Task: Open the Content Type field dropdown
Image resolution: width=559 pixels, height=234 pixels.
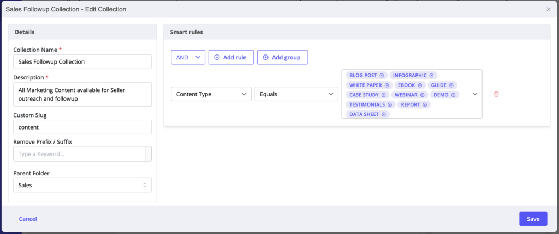Action: coord(211,94)
